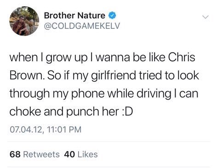
Task: Open the Brother Nature profile picture
Action: [x=24, y=21]
